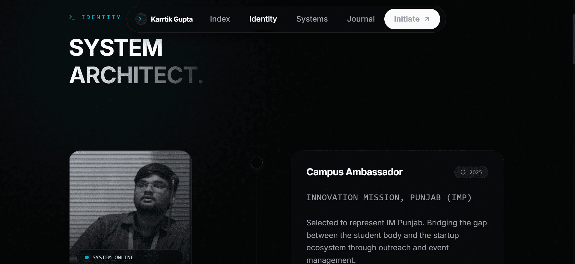Click the INNOVATION MISSION, PUNJAB (IMP) subtitle
The height and width of the screenshot is (264, 575).
(x=389, y=197)
